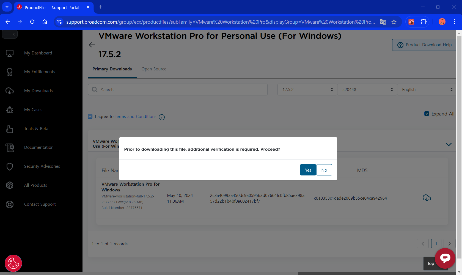Click the MD5 column header
Viewport: 462px width, 275px height.
pyautogui.click(x=362, y=170)
